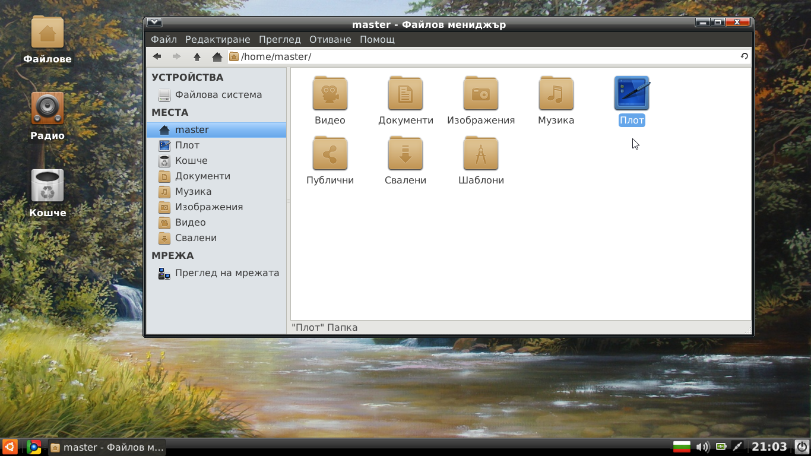Click the Радио desktop icon

(47, 116)
